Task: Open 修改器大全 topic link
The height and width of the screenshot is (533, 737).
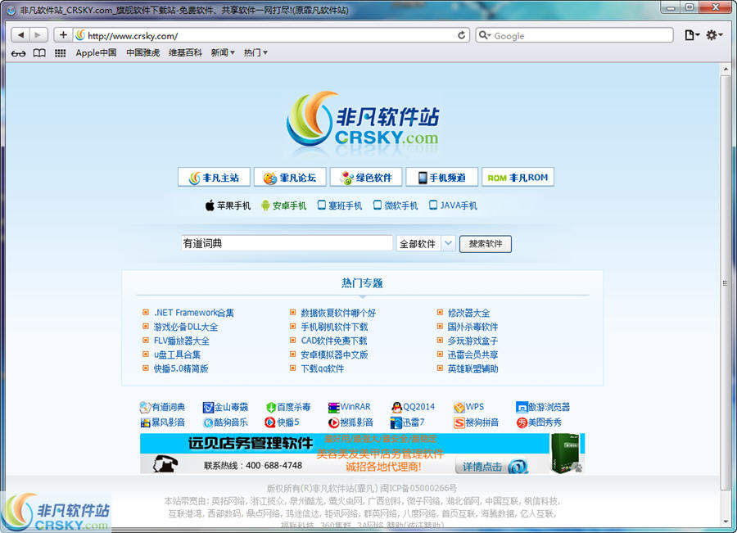Action: [468, 313]
